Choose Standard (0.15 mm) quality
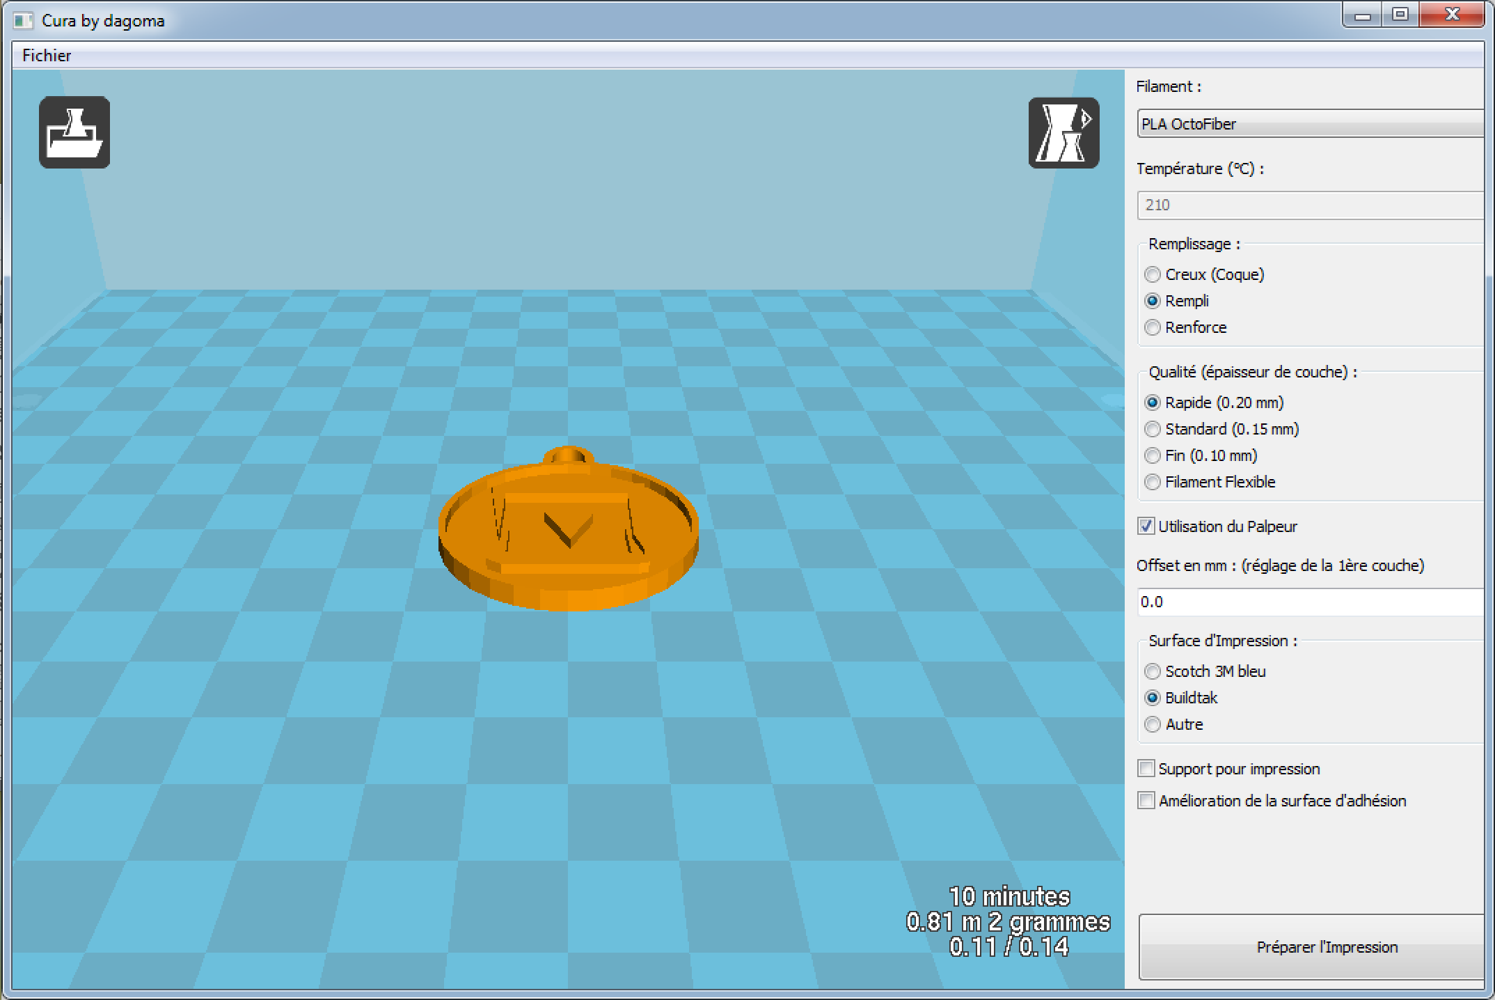The image size is (1495, 1000). pos(1153,429)
